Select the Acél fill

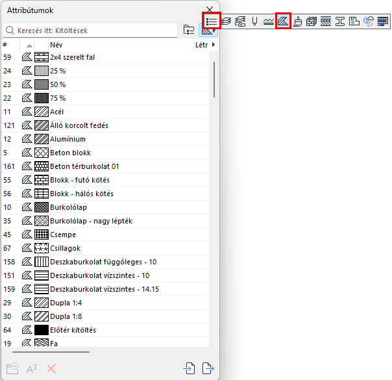[x=105, y=112]
